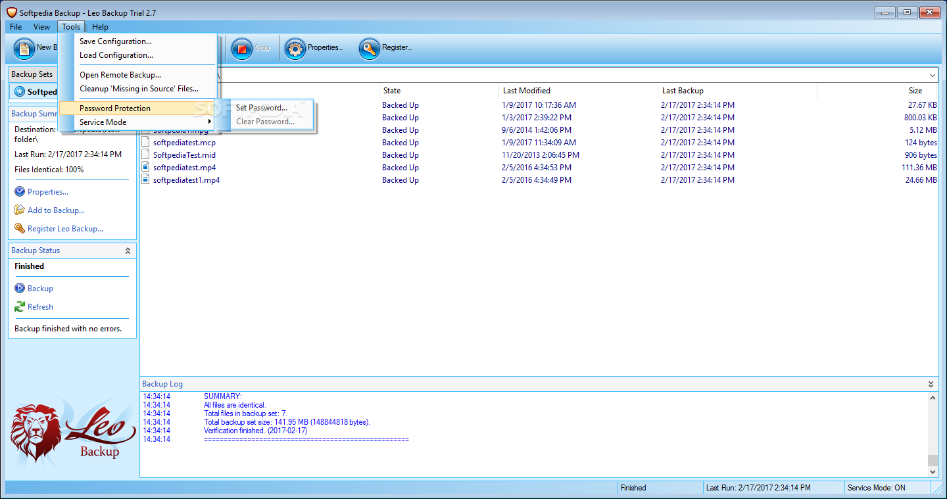Screen dimensions: 947x499
Task: Open Properties via the toolbar gear icon
Action: tap(295, 48)
